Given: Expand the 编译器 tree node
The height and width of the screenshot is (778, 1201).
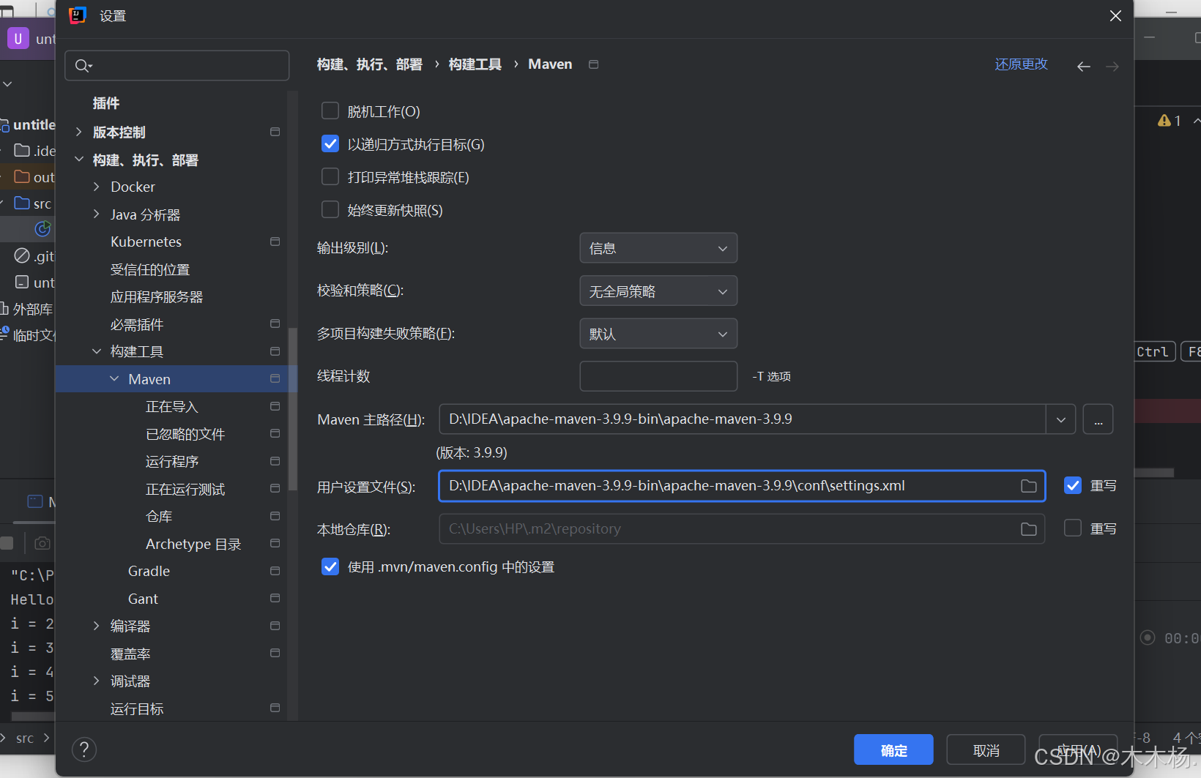Looking at the screenshot, I should [97, 626].
